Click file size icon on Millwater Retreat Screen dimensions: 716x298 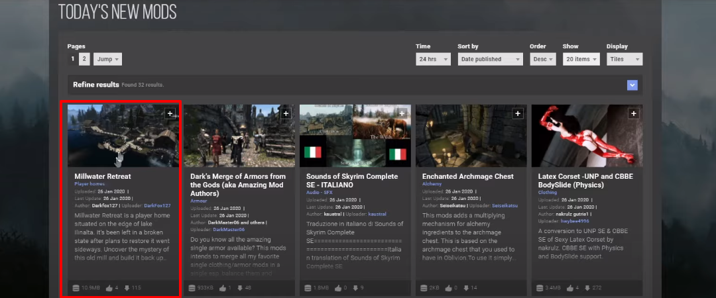76,288
